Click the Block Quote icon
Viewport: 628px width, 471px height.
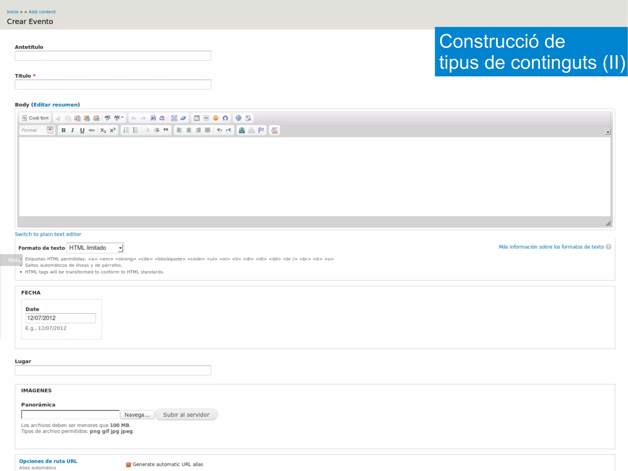[x=166, y=130]
